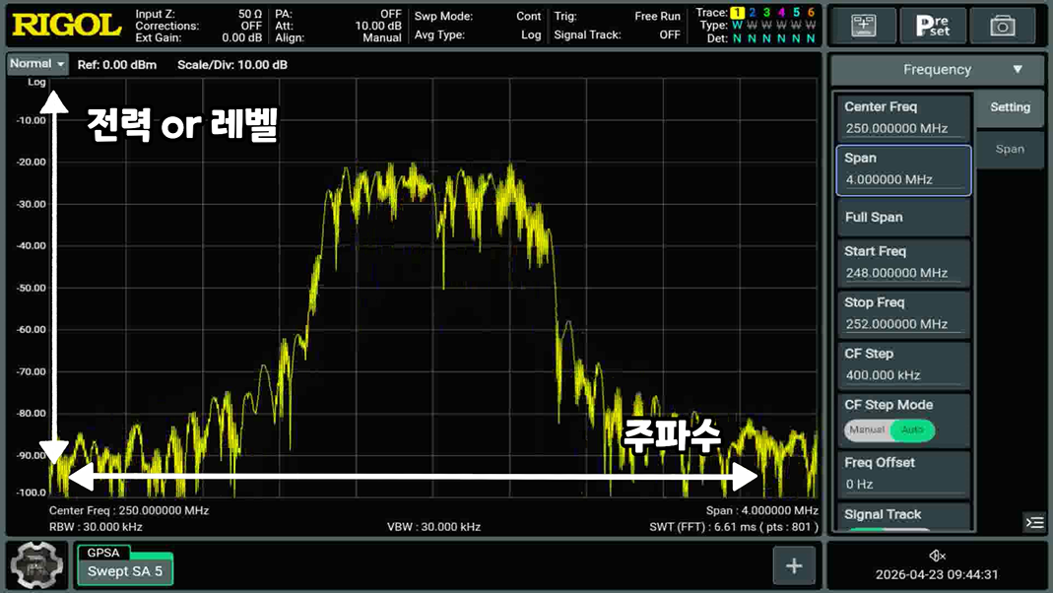This screenshot has width=1053, height=593.
Task: Click the PA: OFF status
Action: [338, 14]
